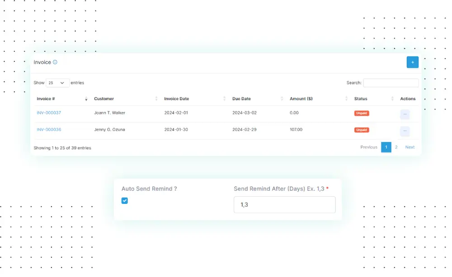Click Next to view more invoices

(x=410, y=147)
